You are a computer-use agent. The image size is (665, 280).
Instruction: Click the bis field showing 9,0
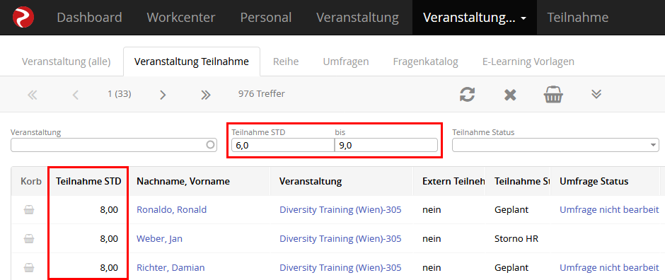point(386,145)
